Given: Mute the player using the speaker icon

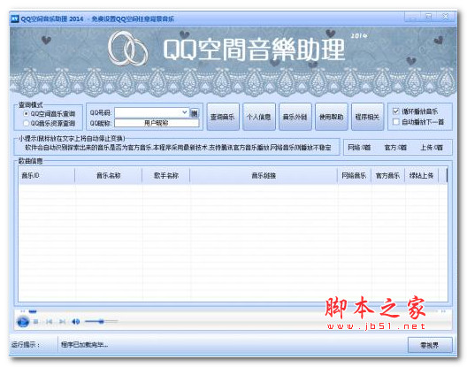Looking at the screenshot, I should pos(76,322).
